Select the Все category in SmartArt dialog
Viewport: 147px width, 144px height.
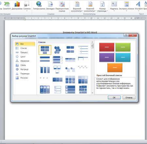(25, 44)
